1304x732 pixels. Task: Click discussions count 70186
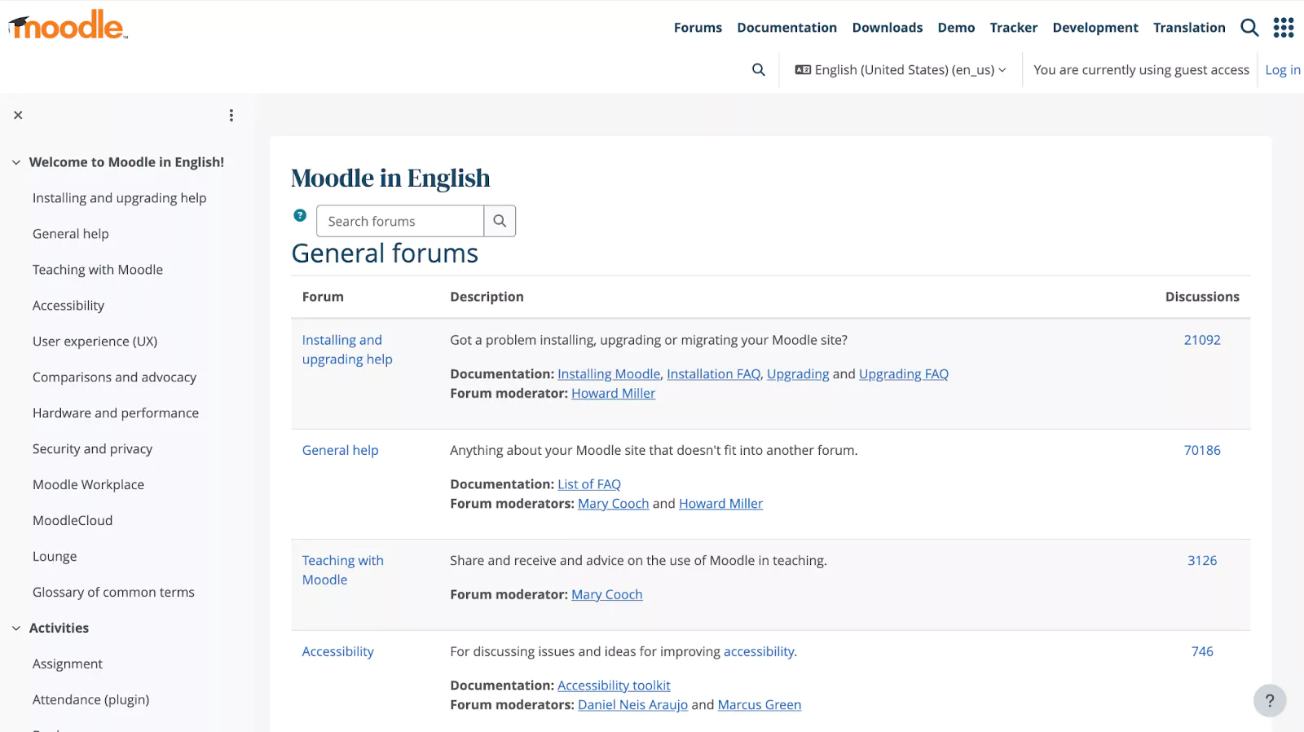(1202, 450)
